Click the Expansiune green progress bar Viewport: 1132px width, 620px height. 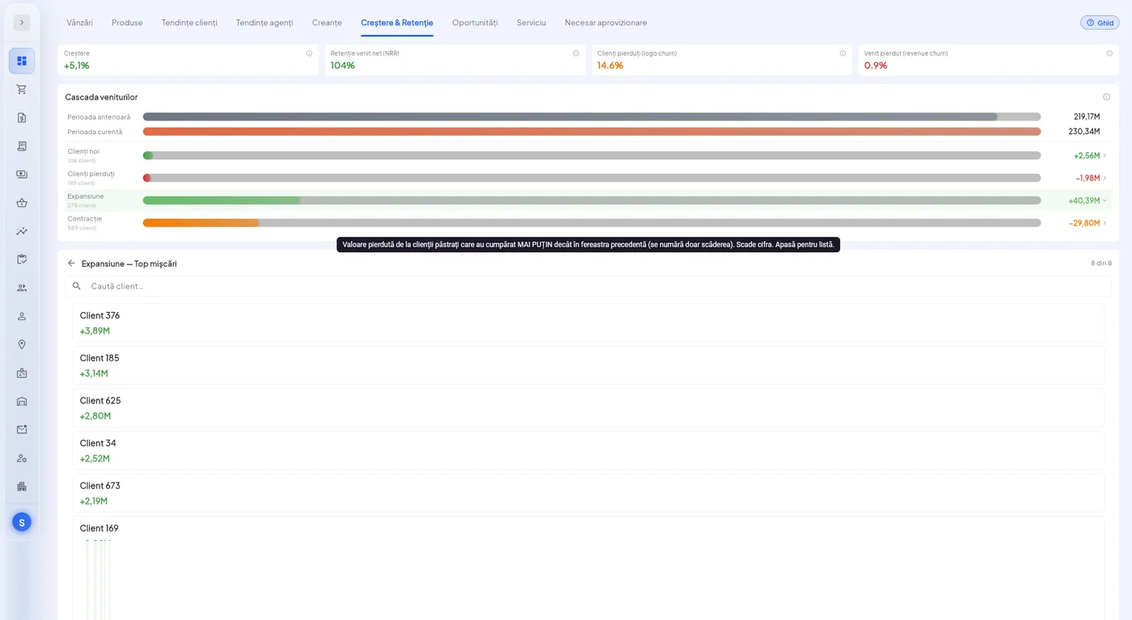(221, 200)
